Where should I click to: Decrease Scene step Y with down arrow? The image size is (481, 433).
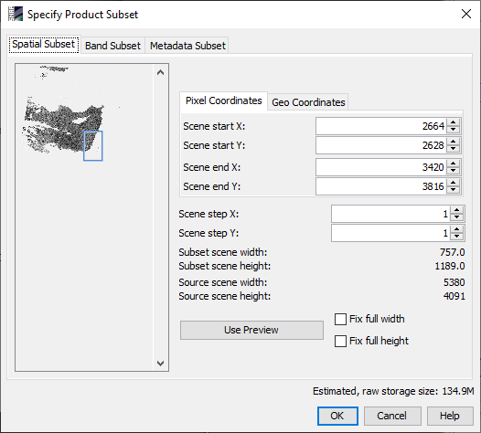pyautogui.click(x=457, y=238)
